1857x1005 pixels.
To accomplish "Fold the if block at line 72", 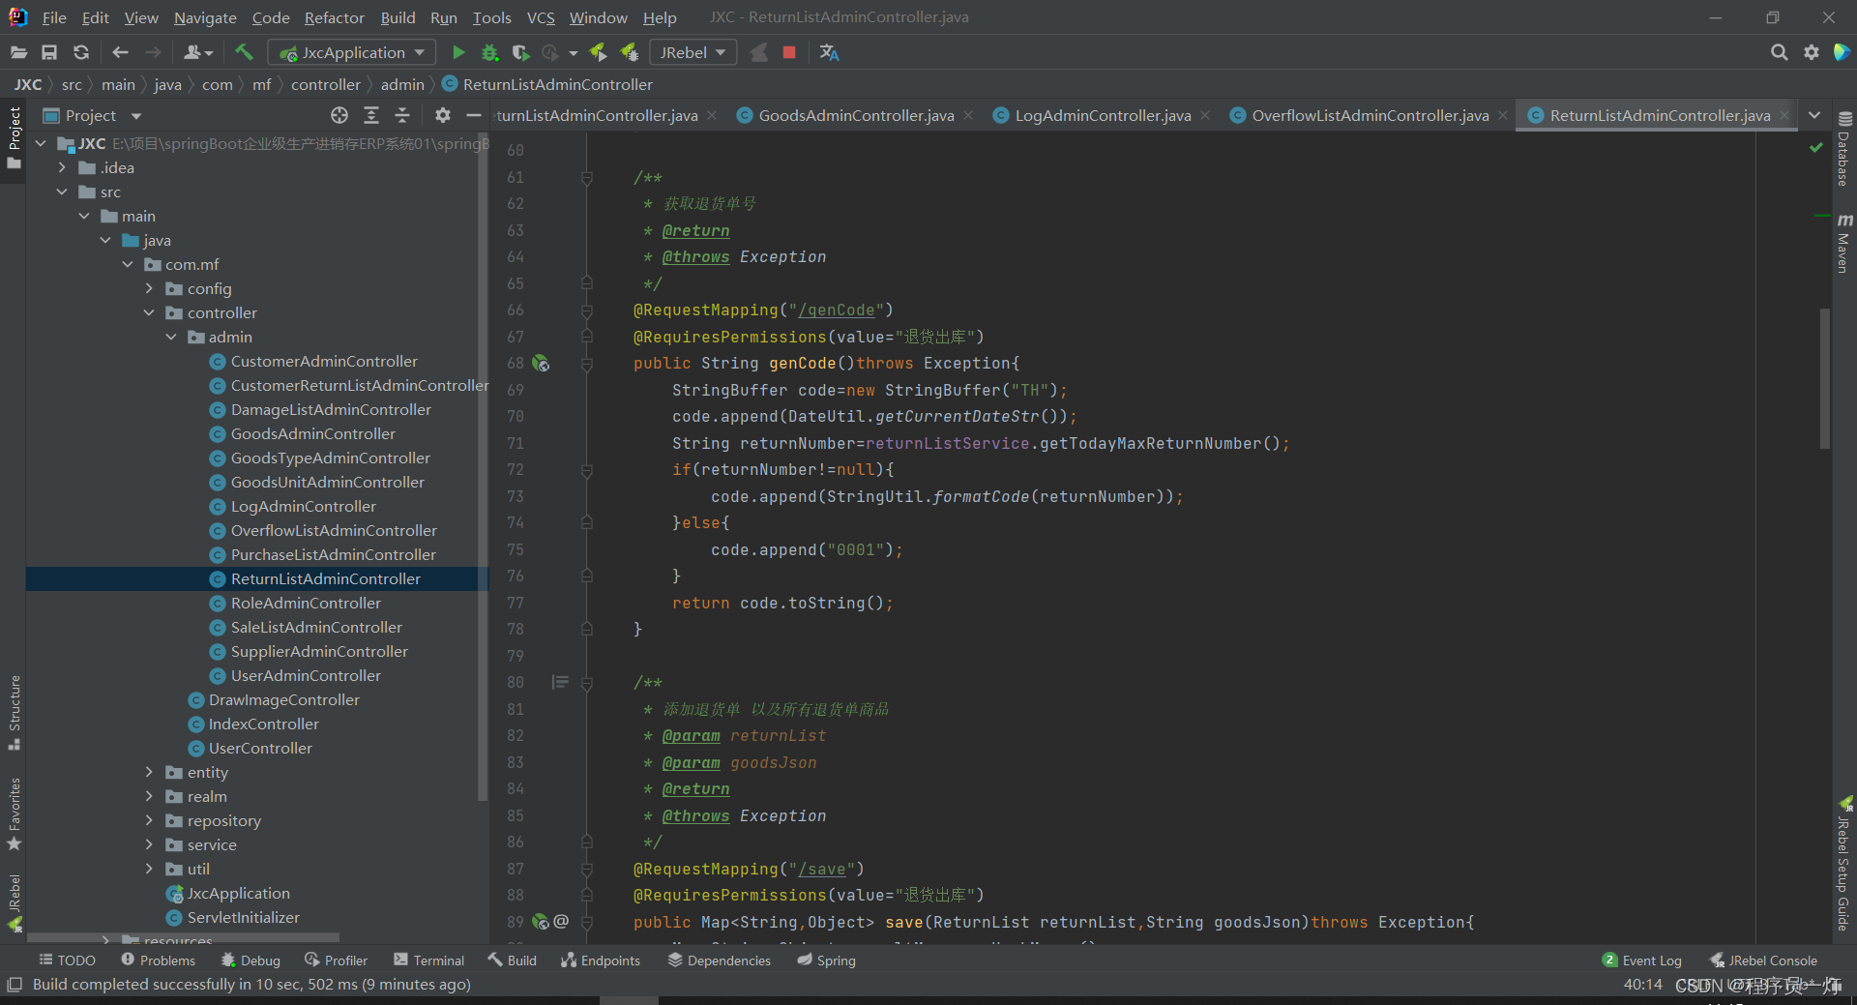I will (587, 470).
